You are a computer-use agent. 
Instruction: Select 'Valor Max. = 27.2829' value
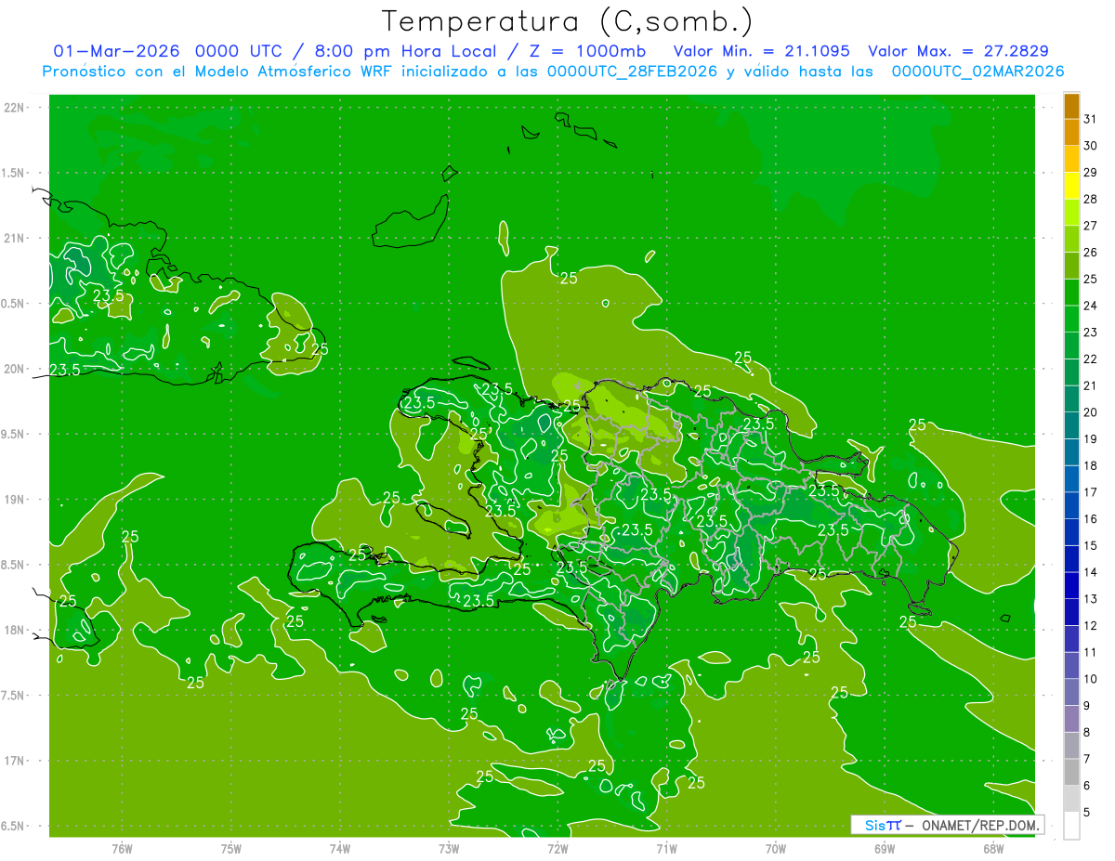coord(958,51)
